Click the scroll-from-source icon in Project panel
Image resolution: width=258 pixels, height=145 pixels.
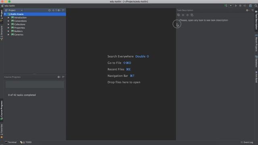49,10
